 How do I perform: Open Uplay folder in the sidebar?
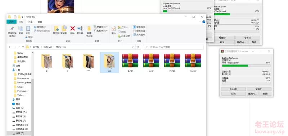(20, 53)
